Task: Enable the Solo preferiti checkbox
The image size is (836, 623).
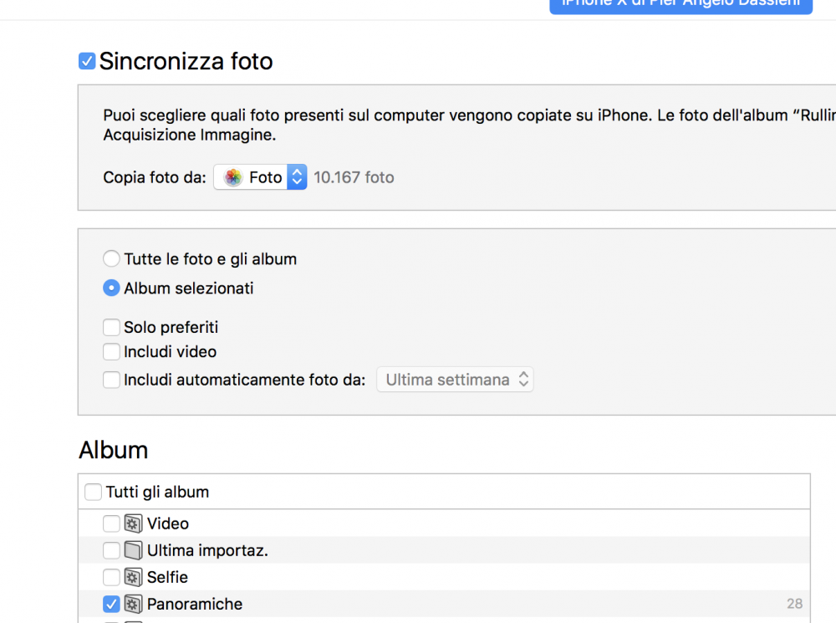Action: click(x=111, y=327)
